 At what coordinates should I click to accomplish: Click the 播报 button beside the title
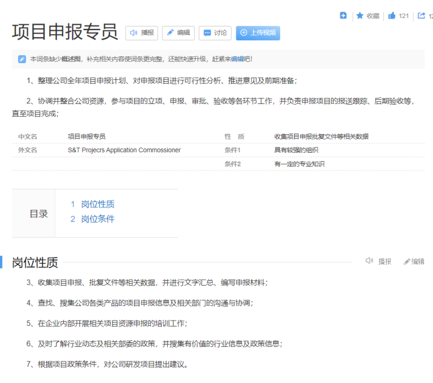click(x=142, y=33)
